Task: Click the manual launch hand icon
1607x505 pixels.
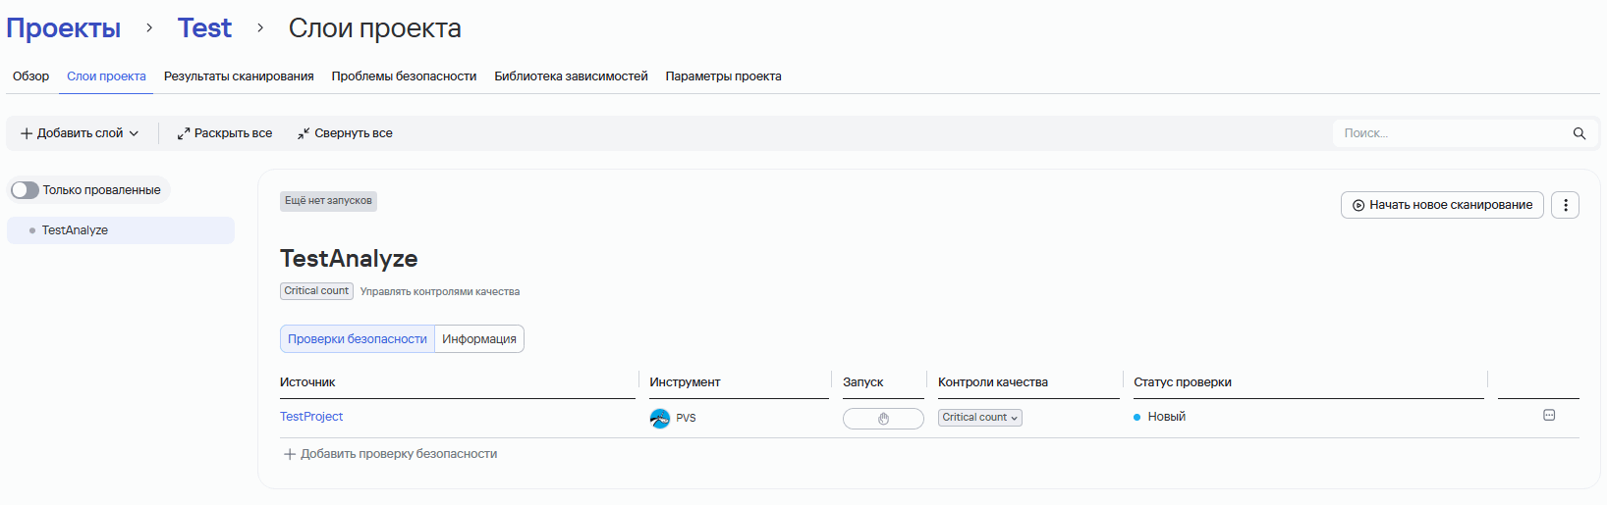Action: pyautogui.click(x=883, y=419)
